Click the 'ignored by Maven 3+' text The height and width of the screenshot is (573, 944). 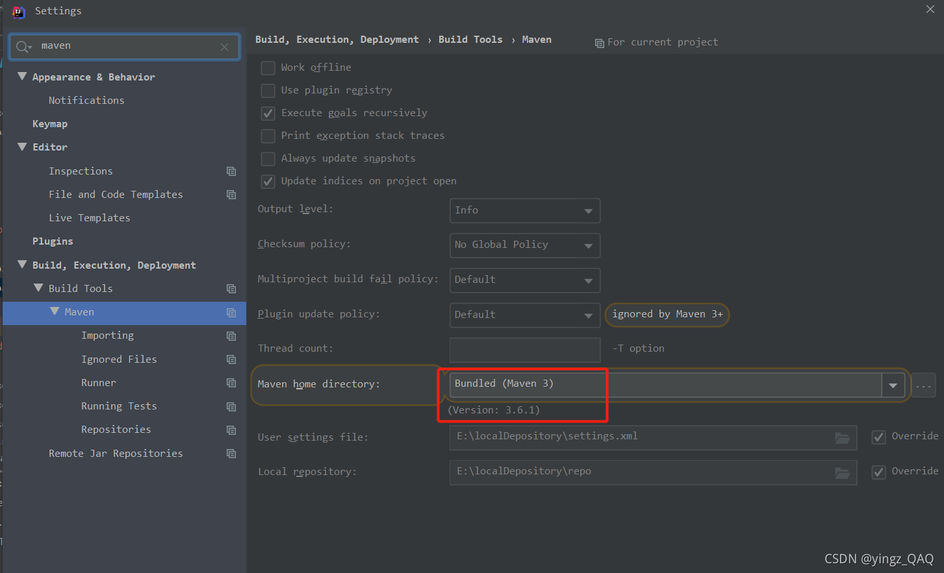click(x=667, y=315)
